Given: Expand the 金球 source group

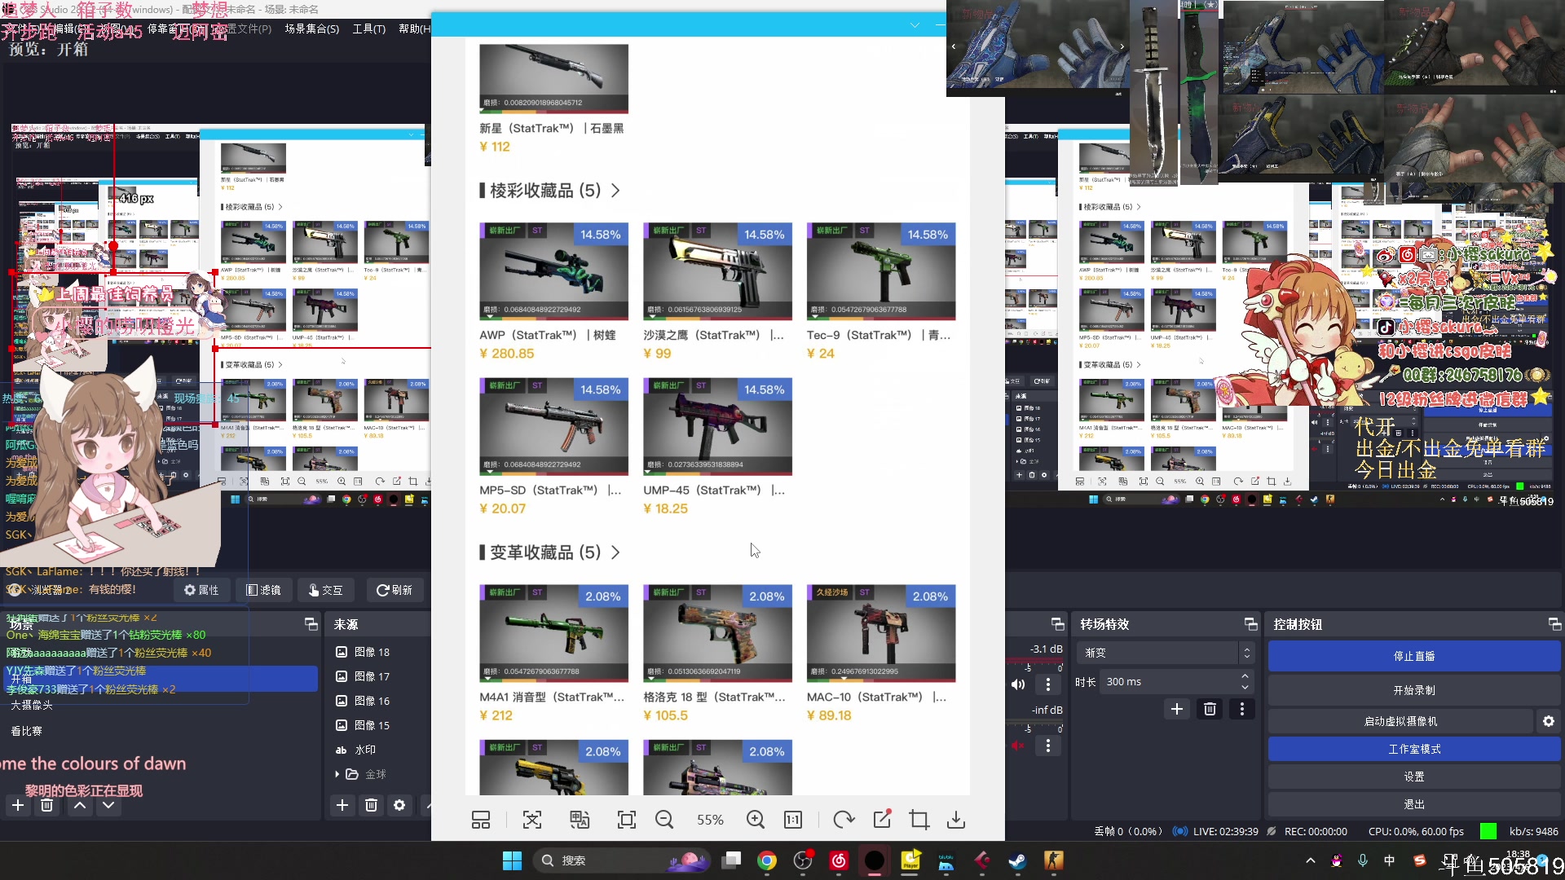Looking at the screenshot, I should pyautogui.click(x=337, y=774).
